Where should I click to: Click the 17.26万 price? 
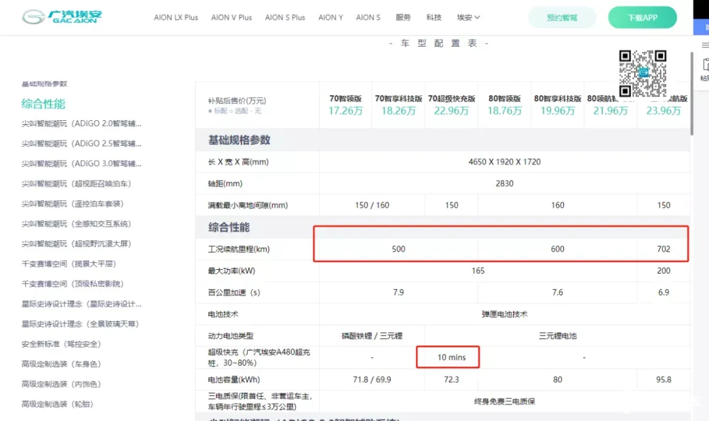[345, 111]
